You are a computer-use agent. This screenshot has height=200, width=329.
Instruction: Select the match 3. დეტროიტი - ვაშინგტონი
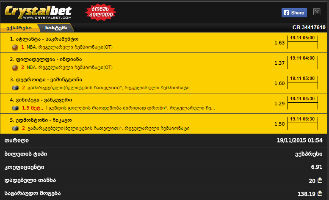tap(46, 80)
